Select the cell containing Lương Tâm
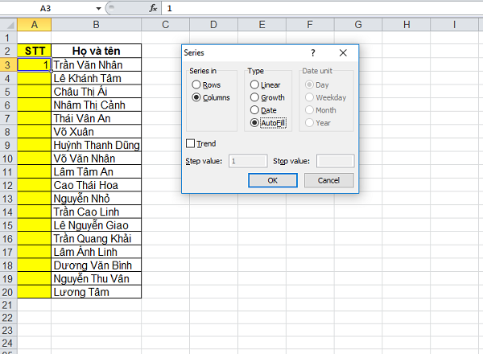 pos(96,292)
